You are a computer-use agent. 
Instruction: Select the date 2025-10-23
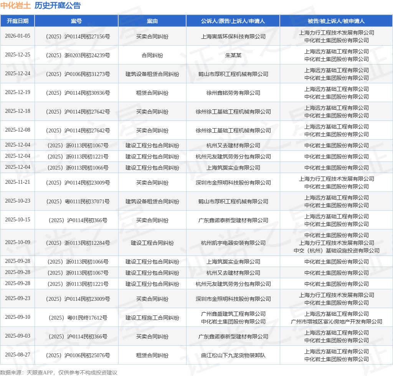(x=18, y=201)
